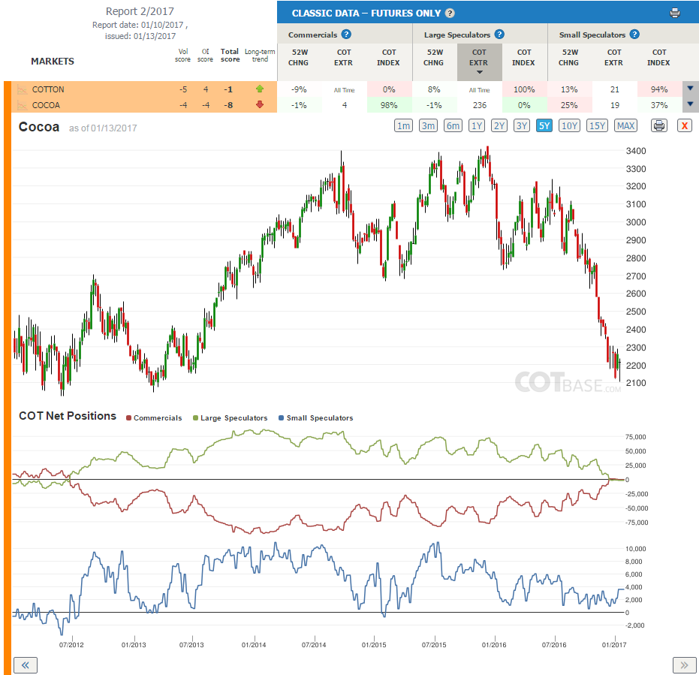699x675 pixels.
Task: Select the 10Y chart range
Action: (x=569, y=125)
